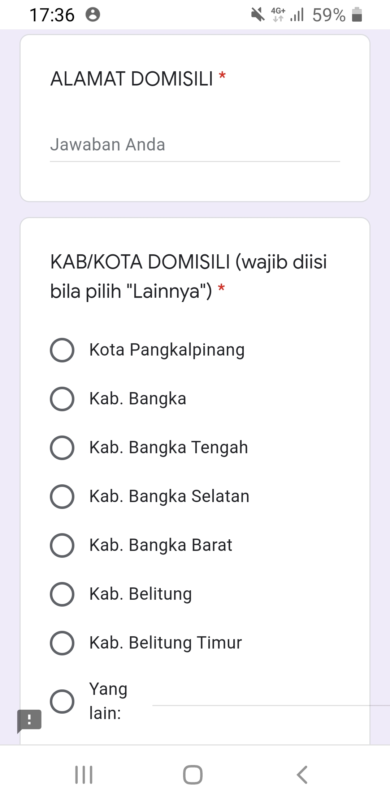
Task: Focus the ALAMAT DOMISILI answer field
Action: pos(195,145)
